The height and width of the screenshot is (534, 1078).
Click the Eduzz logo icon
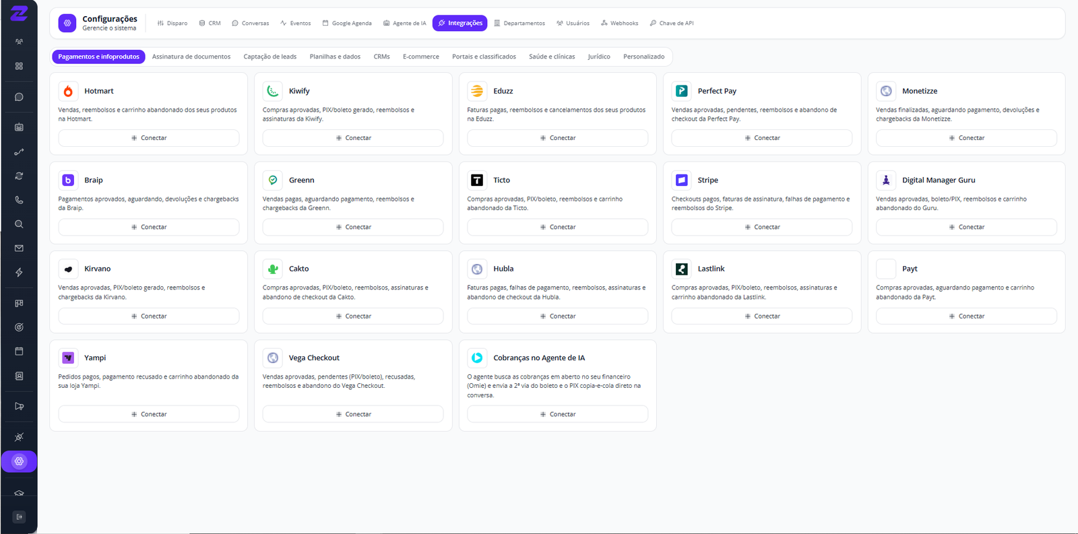(477, 91)
